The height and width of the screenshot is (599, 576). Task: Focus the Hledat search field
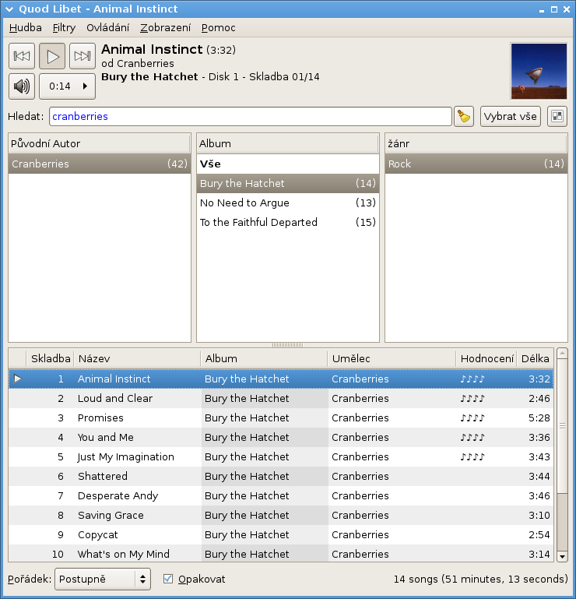tap(251, 117)
